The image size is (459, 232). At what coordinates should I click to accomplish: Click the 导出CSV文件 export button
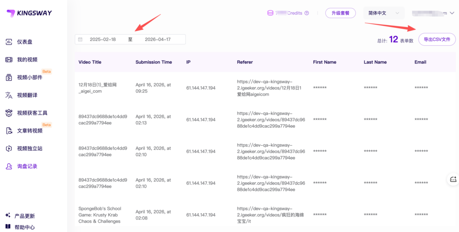437,39
